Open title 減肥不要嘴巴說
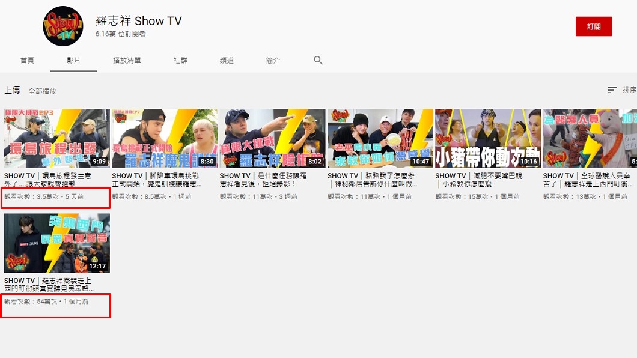Screen dimensions: 637x358 pos(478,180)
